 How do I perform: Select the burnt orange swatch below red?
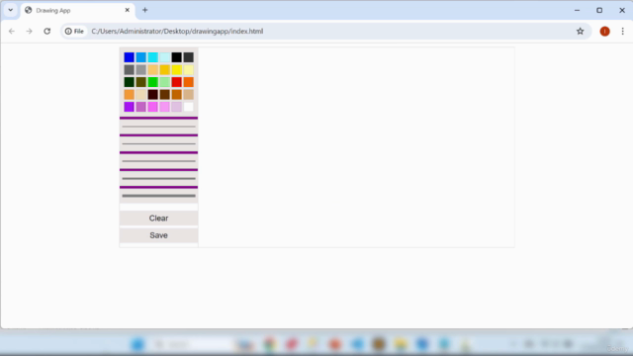pyautogui.click(x=176, y=95)
